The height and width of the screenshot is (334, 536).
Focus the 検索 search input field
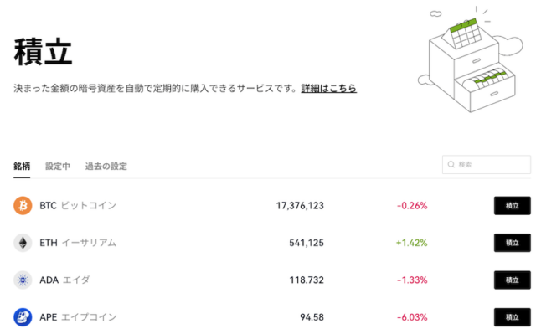487,165
